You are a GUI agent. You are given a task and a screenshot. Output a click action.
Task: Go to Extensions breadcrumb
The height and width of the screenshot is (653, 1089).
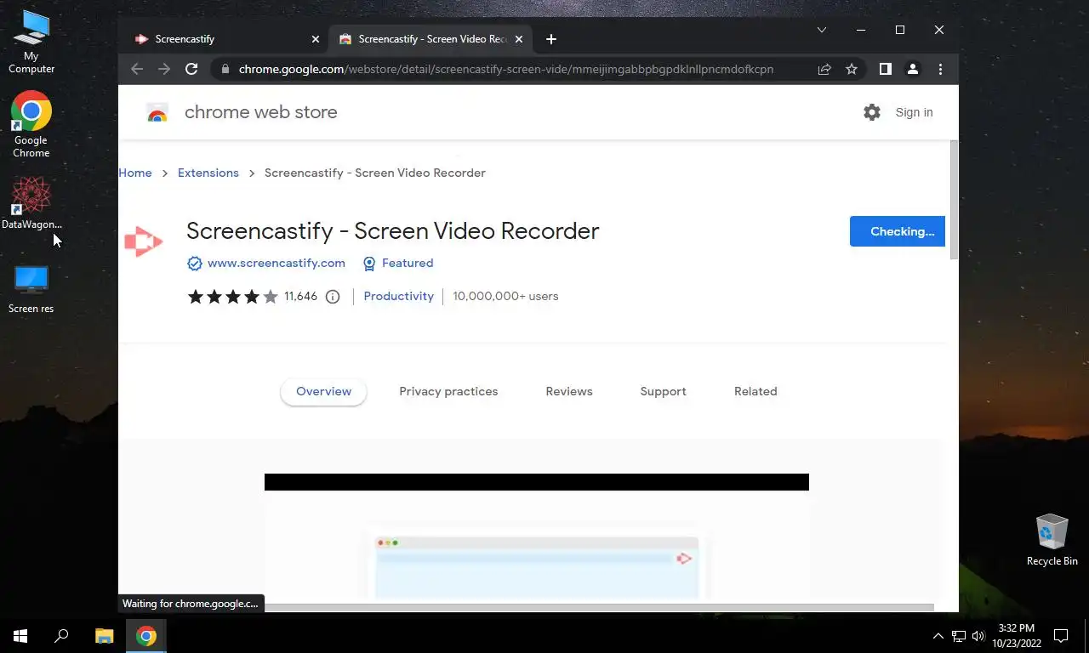point(208,173)
